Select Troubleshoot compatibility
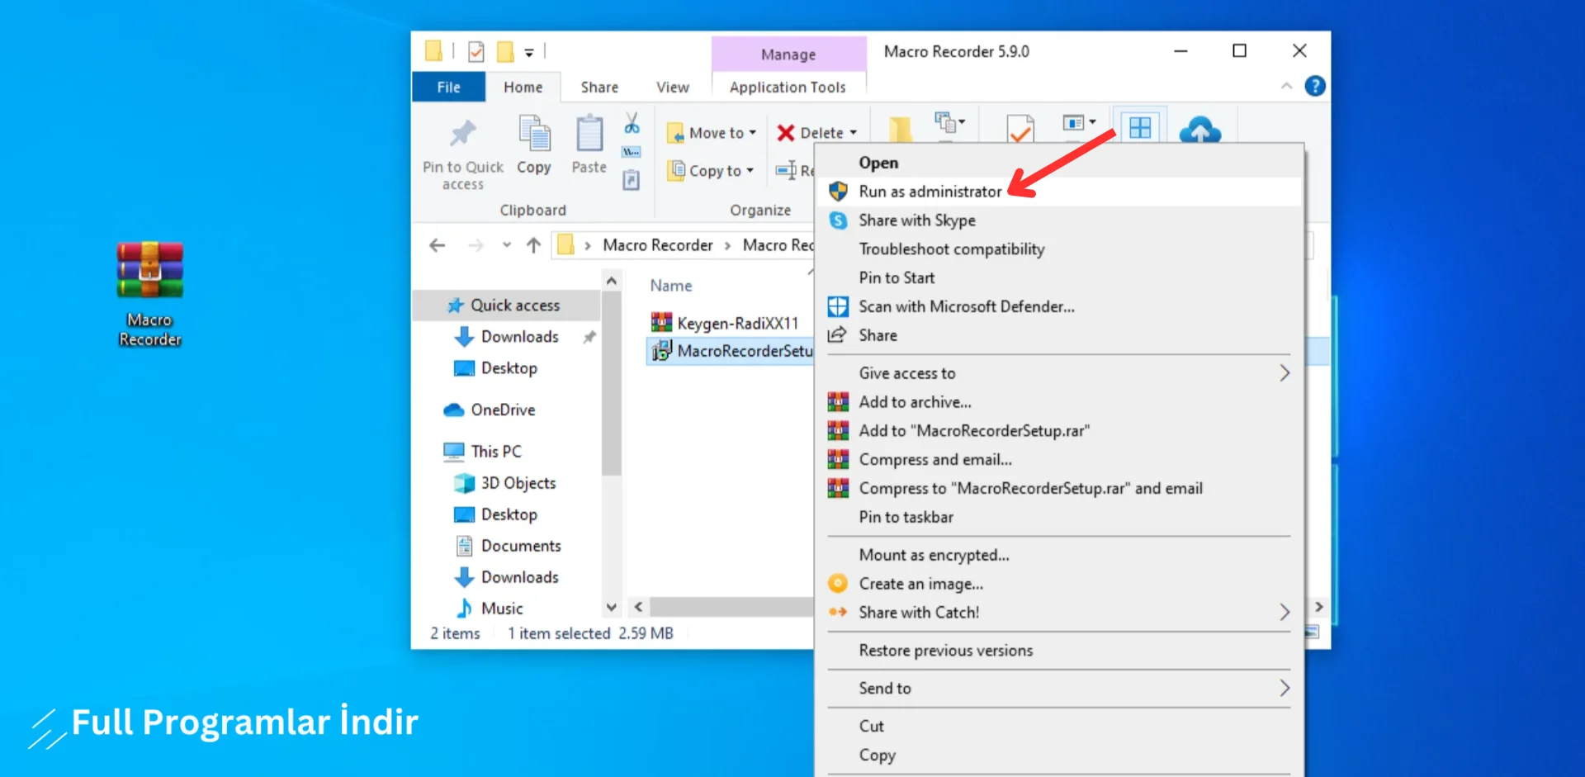 [1059, 249]
